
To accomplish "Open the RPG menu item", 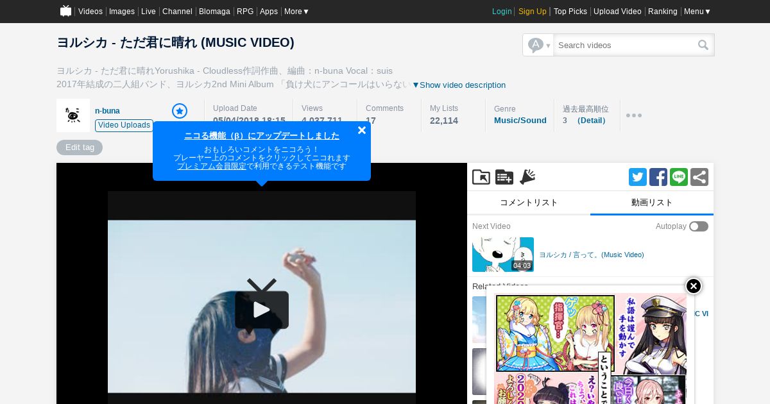I will coord(245,12).
